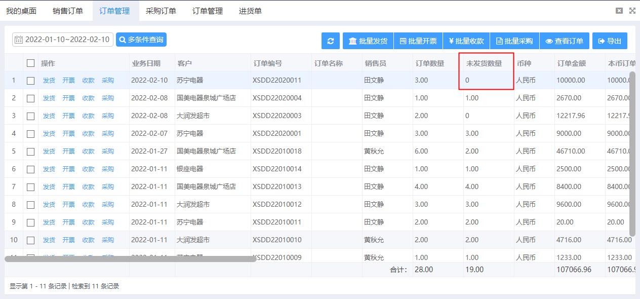
Task: Click 收款 link for order XSDD22020003
Action: point(89,116)
